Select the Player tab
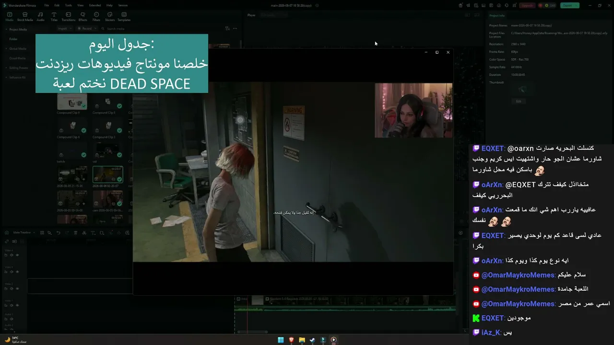Screen dimensions: 614x345 pyautogui.click(x=251, y=15)
